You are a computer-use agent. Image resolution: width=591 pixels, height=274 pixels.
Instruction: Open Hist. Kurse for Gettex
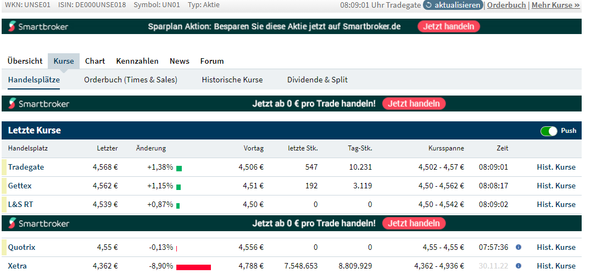pyautogui.click(x=556, y=186)
